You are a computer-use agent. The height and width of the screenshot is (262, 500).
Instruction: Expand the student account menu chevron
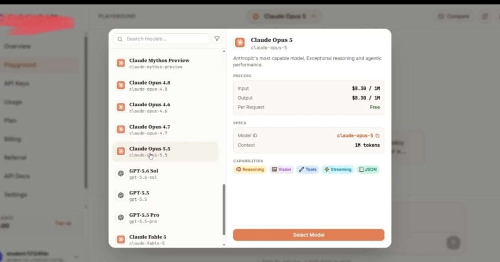click(x=76, y=256)
